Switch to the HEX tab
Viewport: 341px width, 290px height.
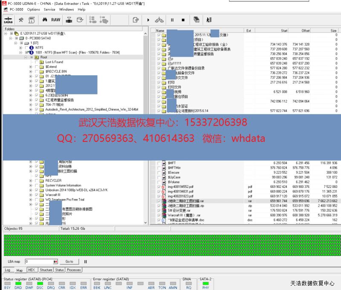[x=31, y=270]
